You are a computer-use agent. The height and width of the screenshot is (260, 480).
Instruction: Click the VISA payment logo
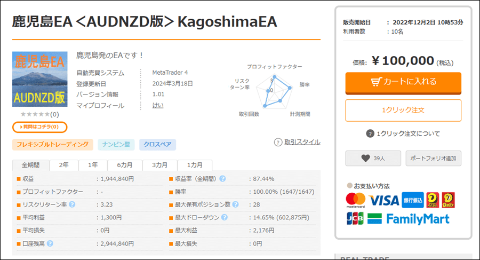coord(384,201)
